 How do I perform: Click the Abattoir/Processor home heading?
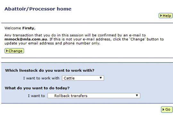tap(38, 9)
